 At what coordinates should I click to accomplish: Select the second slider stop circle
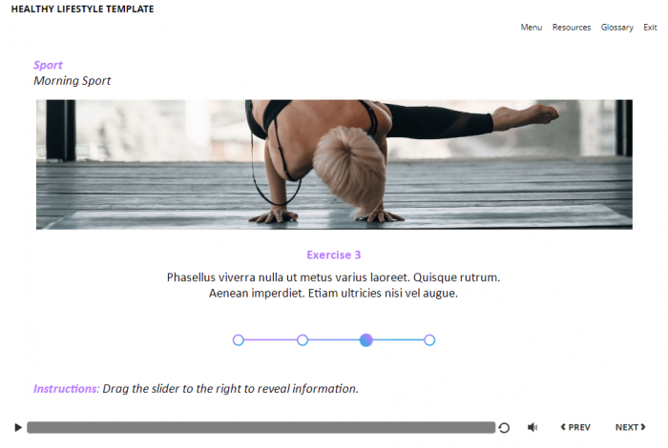(x=303, y=340)
